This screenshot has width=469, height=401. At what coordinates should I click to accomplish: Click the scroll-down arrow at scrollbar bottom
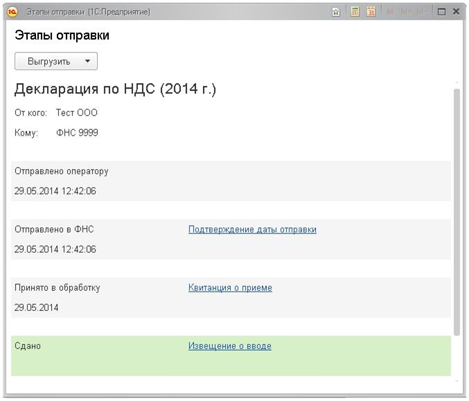456,382
